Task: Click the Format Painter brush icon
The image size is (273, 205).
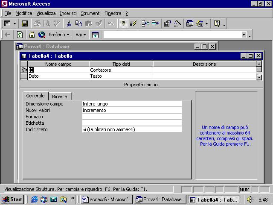Action: click(x=99, y=23)
